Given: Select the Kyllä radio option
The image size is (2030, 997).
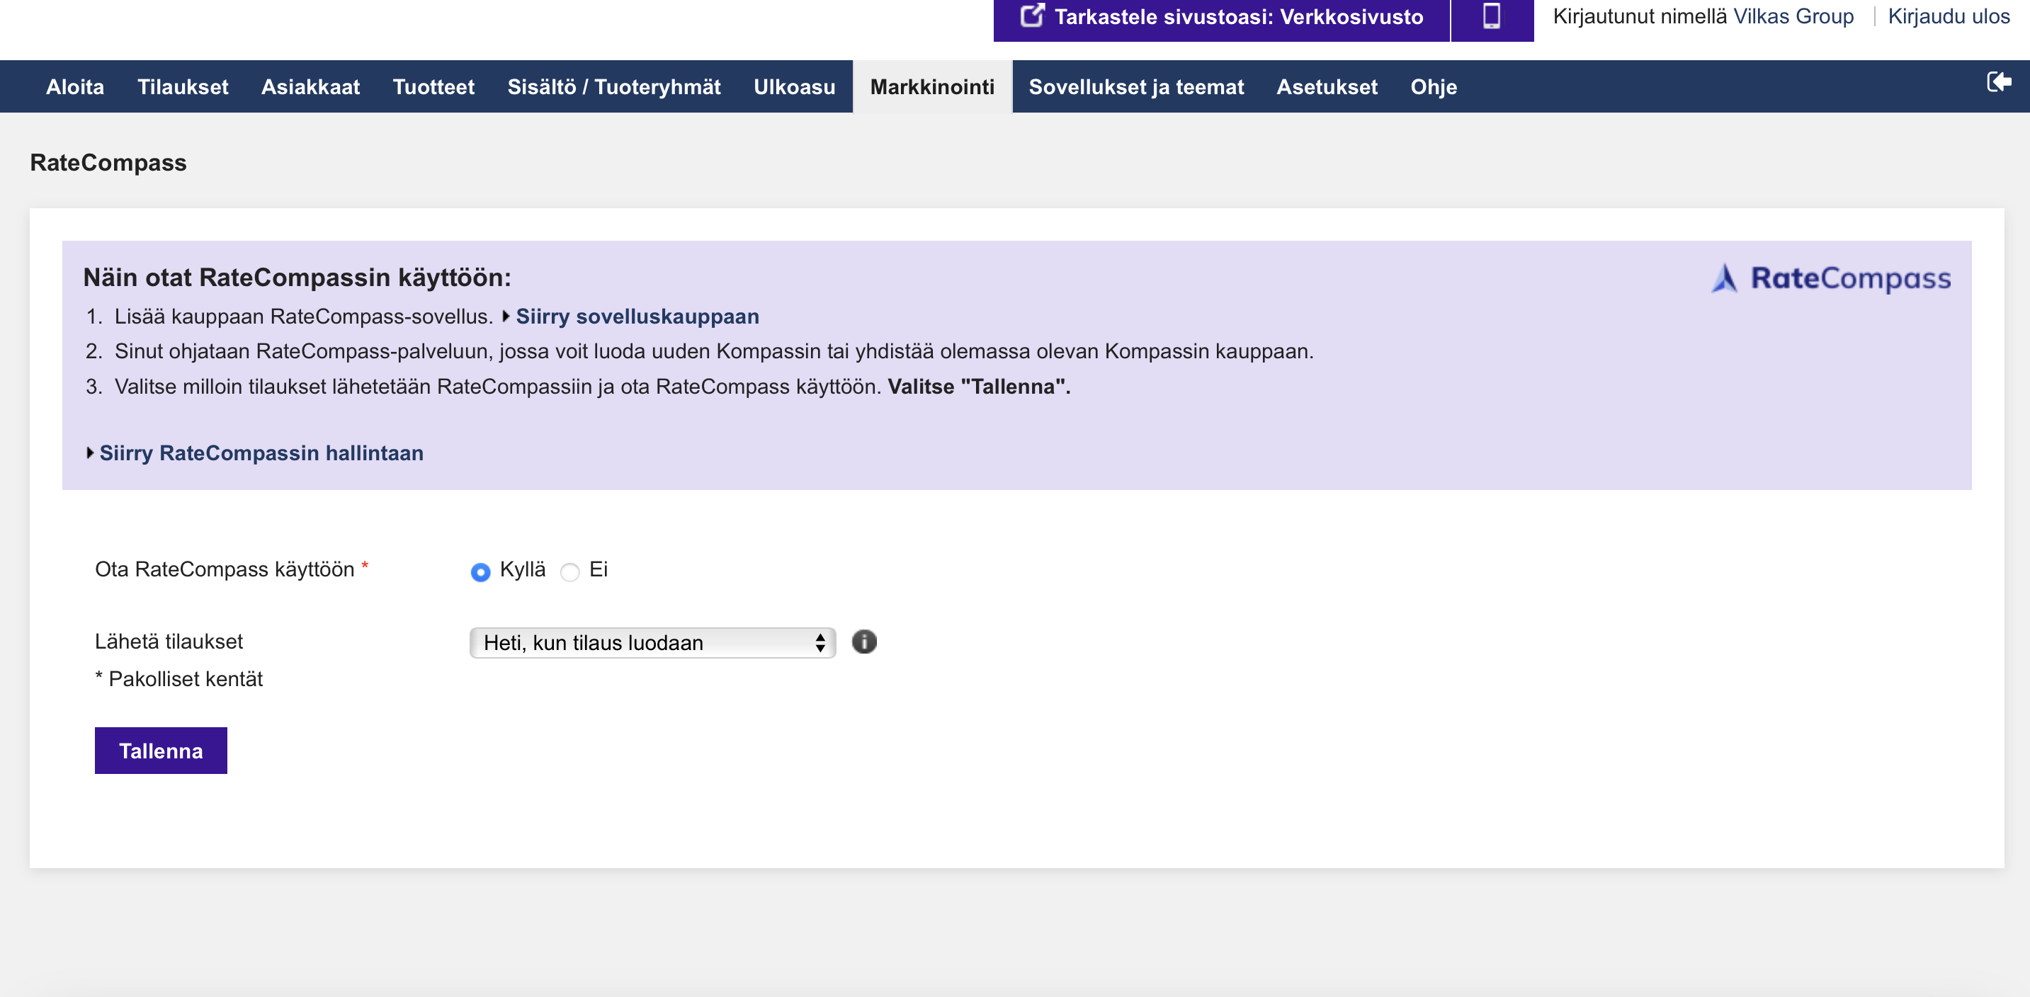Looking at the screenshot, I should coord(480,571).
